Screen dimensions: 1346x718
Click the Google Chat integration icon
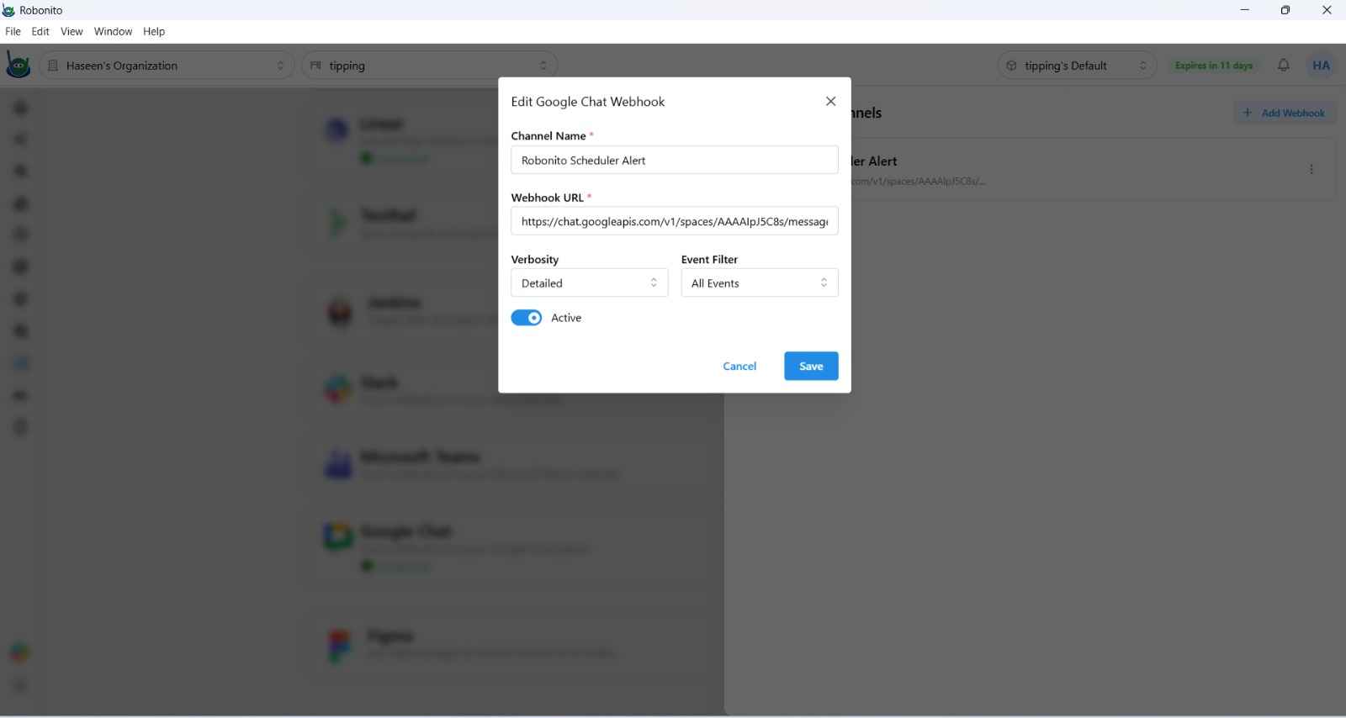(x=338, y=536)
